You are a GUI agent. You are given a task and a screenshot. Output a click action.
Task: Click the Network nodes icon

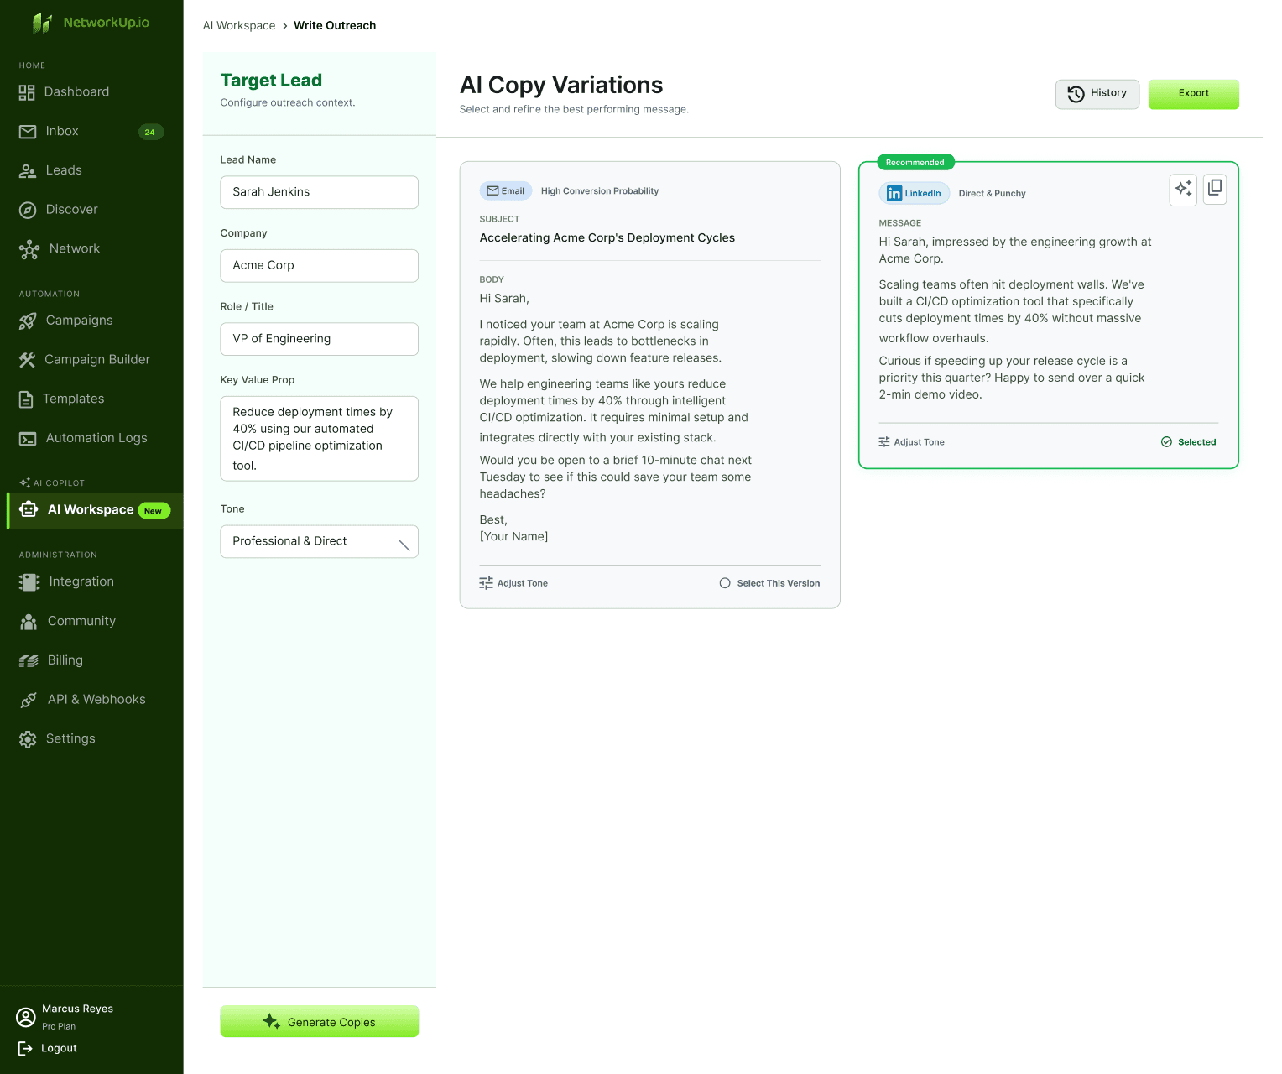point(29,249)
